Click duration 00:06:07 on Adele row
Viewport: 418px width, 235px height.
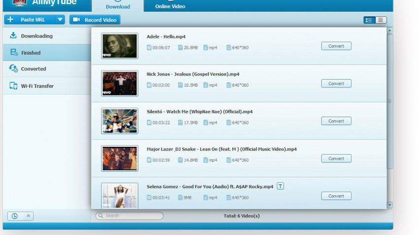point(161,48)
